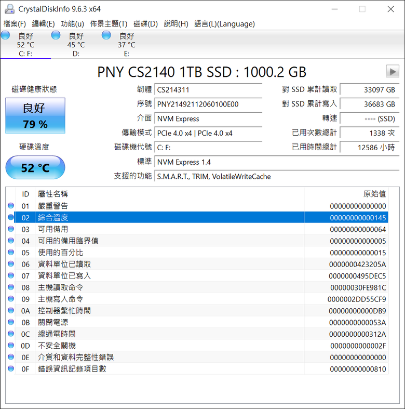Screen dimensions: 405x409
Task: Select the C: F: disk tab
Action: [x=25, y=44]
